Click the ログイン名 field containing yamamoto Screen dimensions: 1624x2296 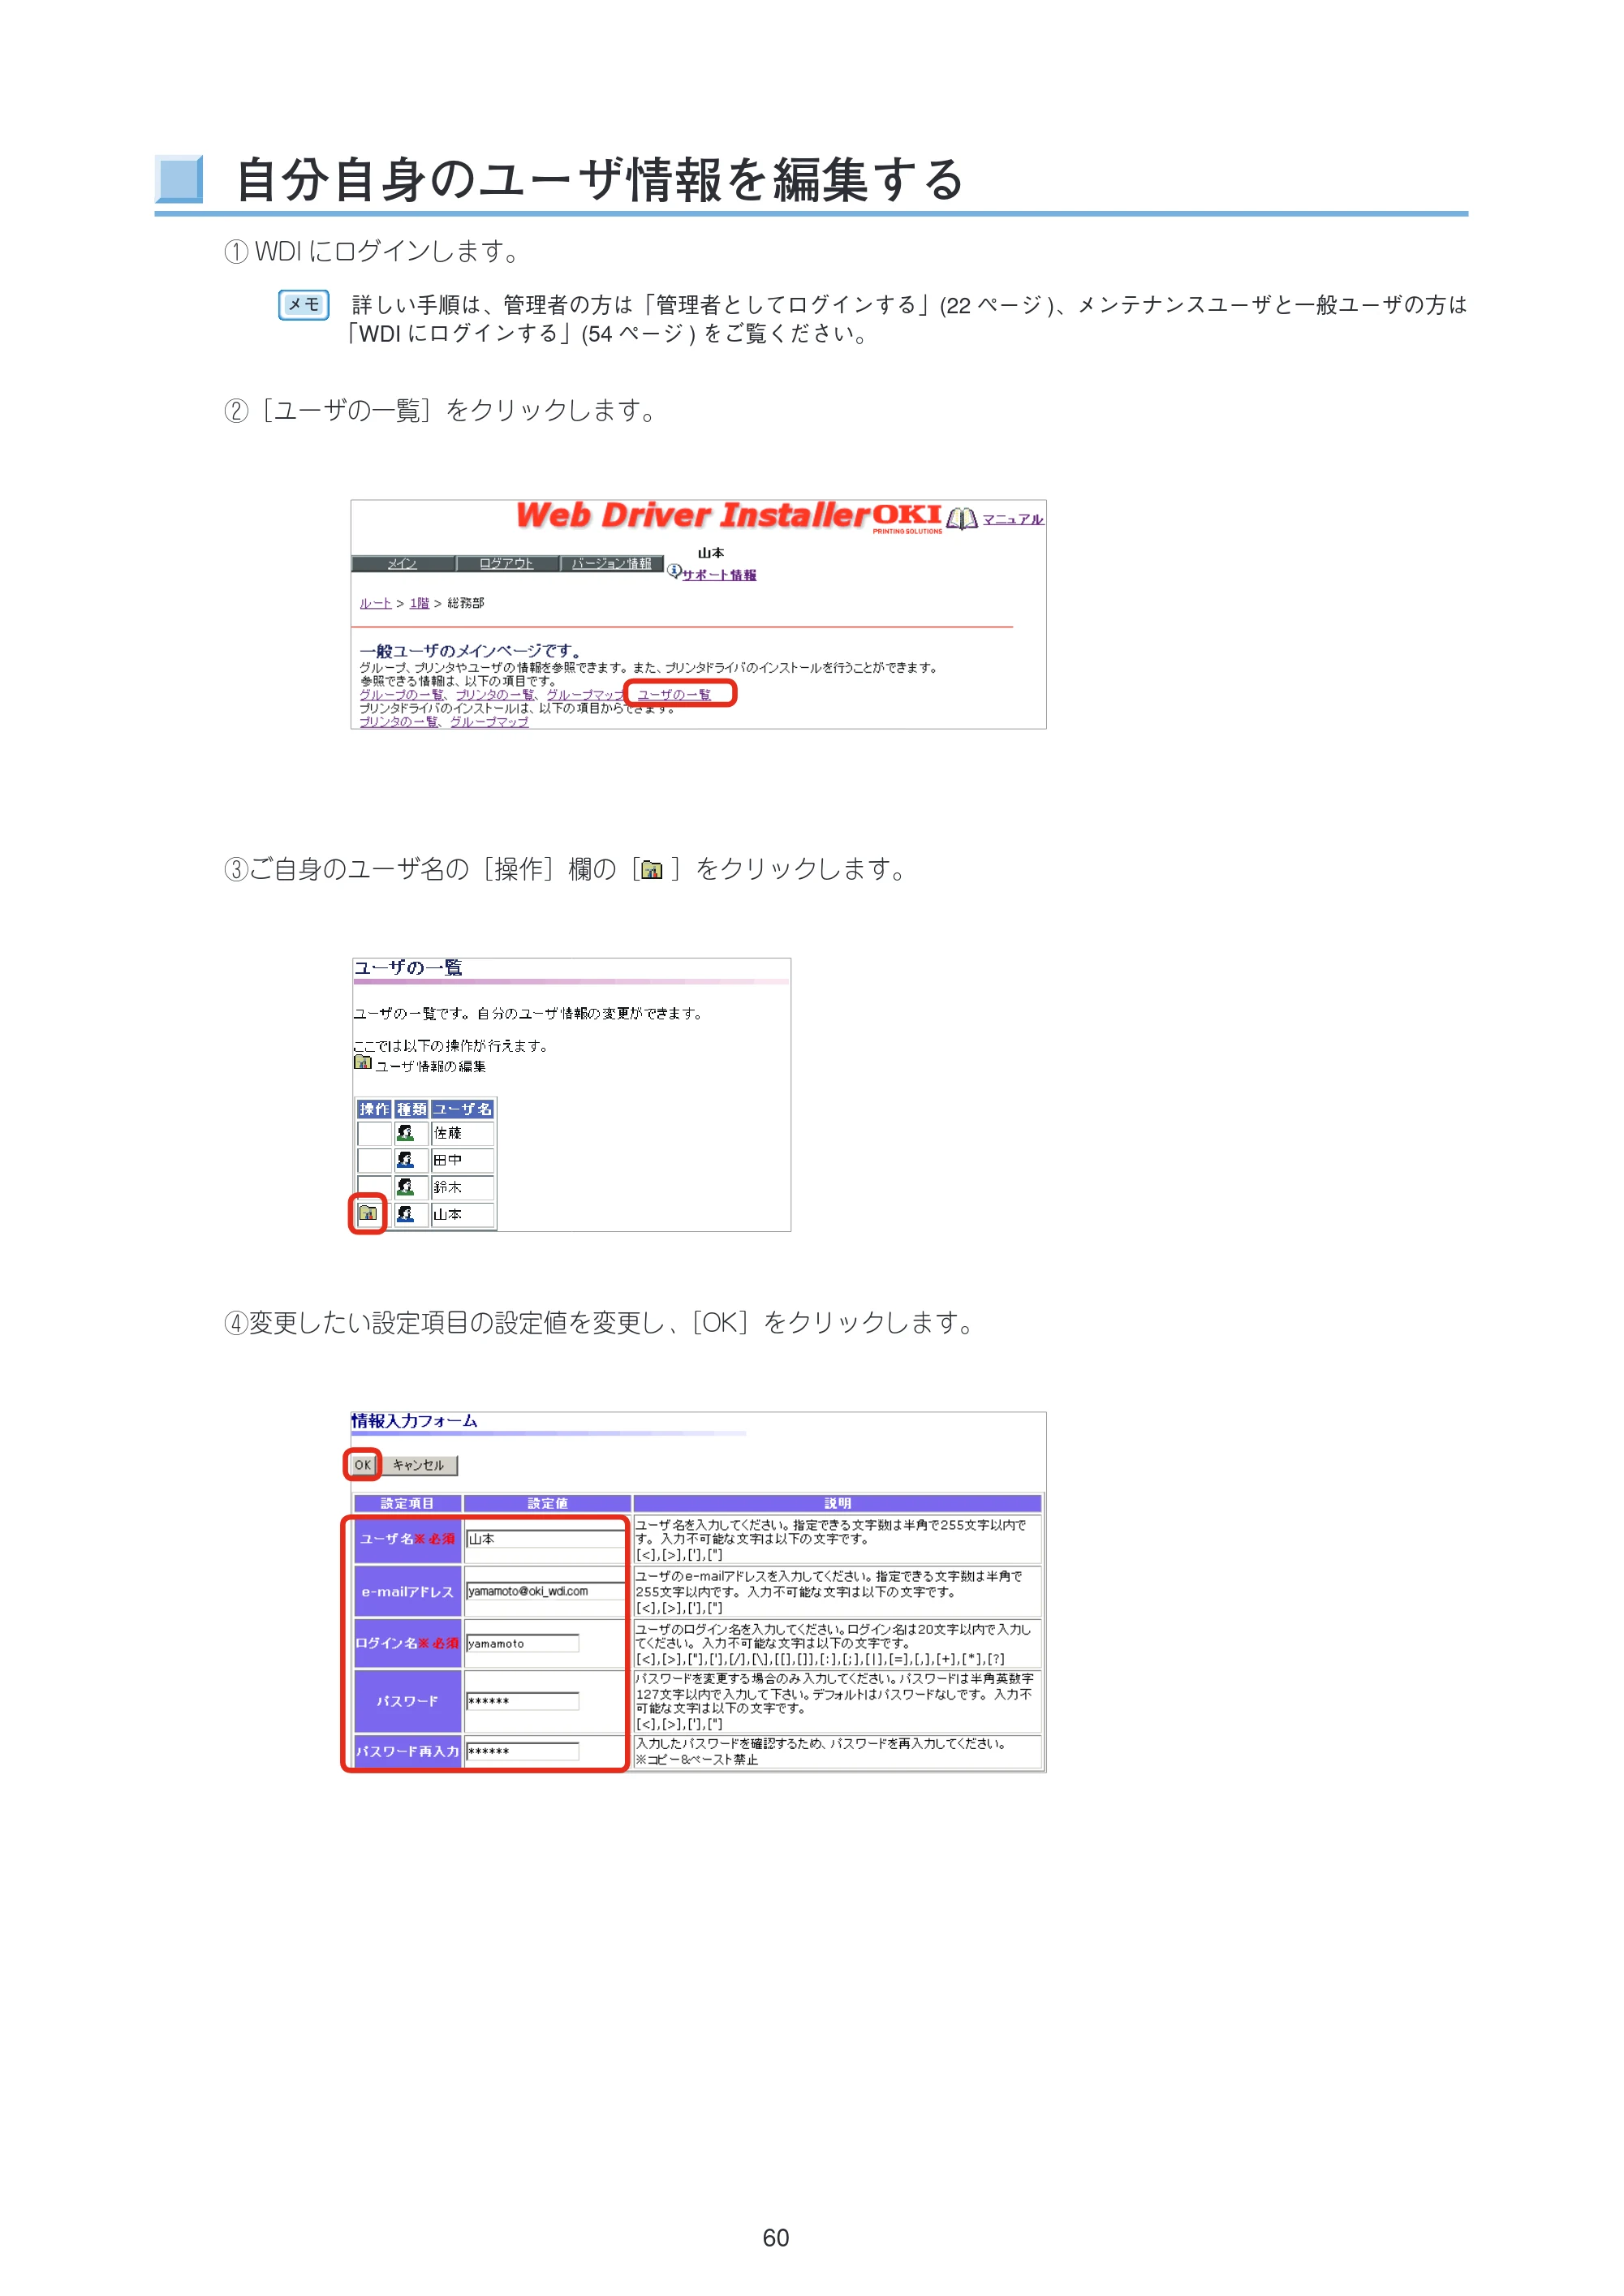pos(523,1643)
